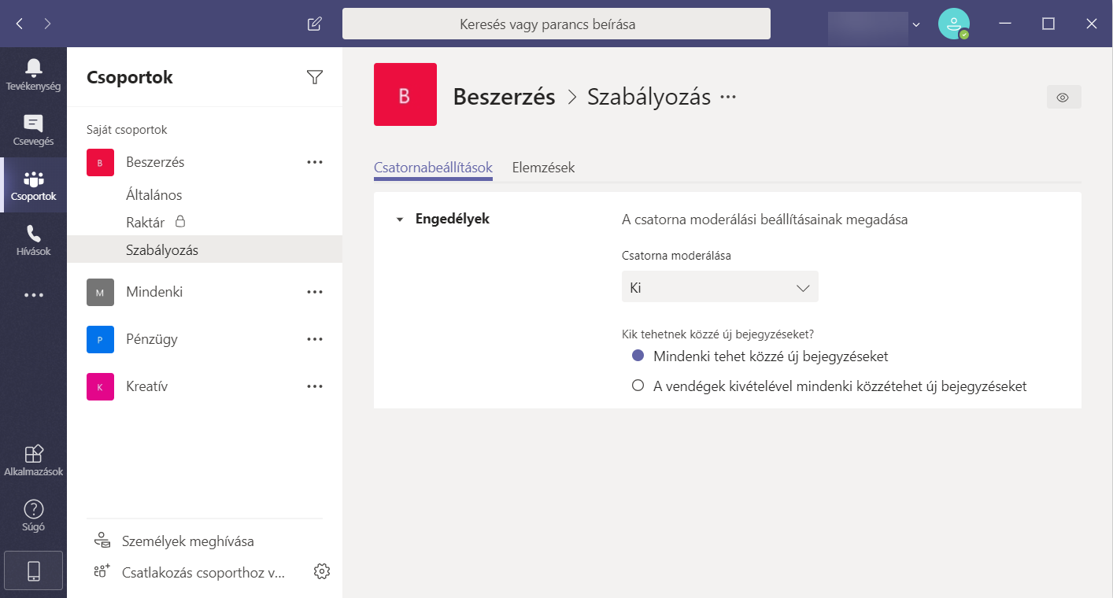The height and width of the screenshot is (598, 1113).
Task: Select "A vendégek kivételével" radio option
Action: [x=638, y=386]
